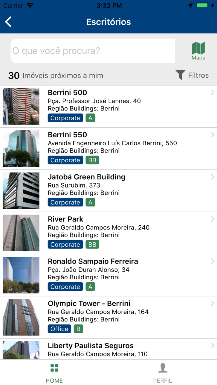Expand the Jatobá Green Building chevron

point(213,177)
